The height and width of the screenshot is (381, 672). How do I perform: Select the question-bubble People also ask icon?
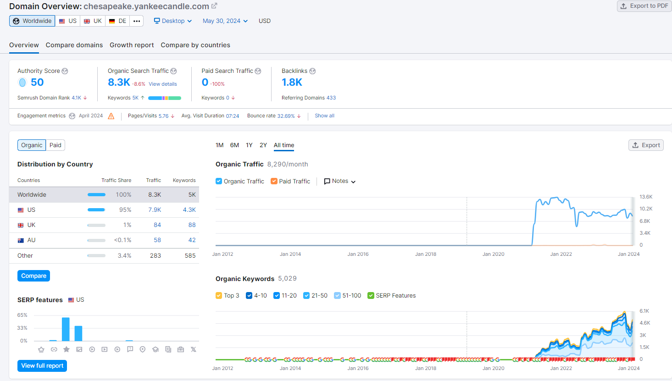click(x=130, y=349)
